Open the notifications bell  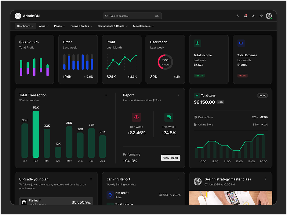point(245,16)
